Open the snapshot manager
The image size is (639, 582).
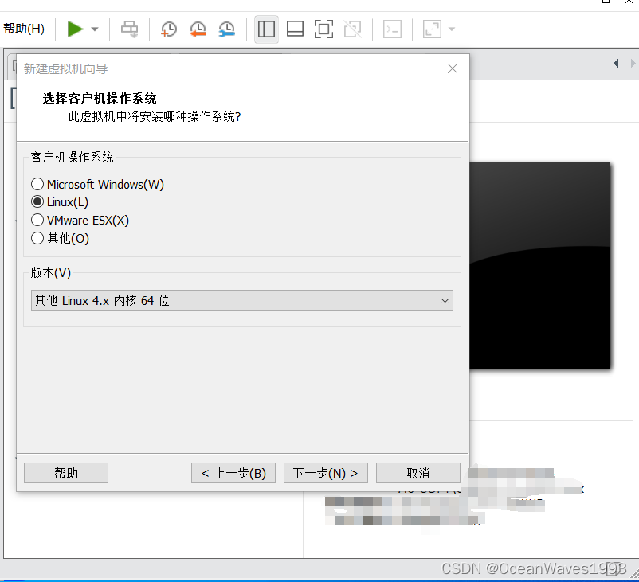(x=226, y=29)
